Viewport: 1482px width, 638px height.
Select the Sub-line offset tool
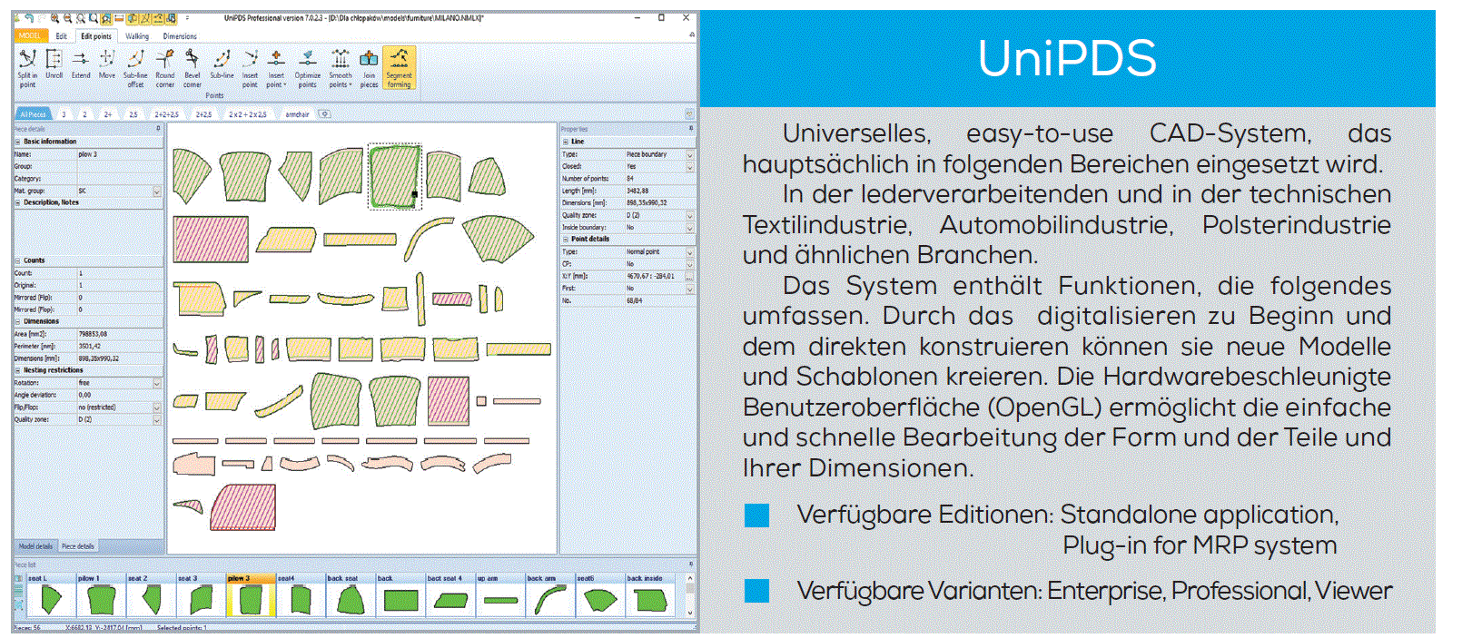[135, 68]
